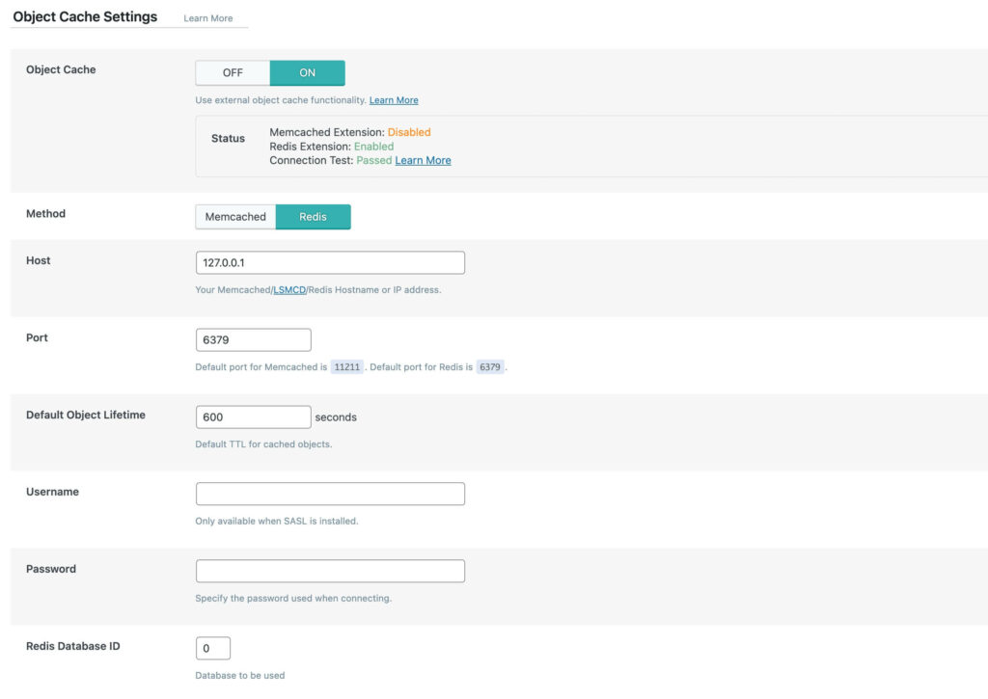Click Learn More after the object cache description
Screen dimensions: 988x699
click(x=394, y=99)
